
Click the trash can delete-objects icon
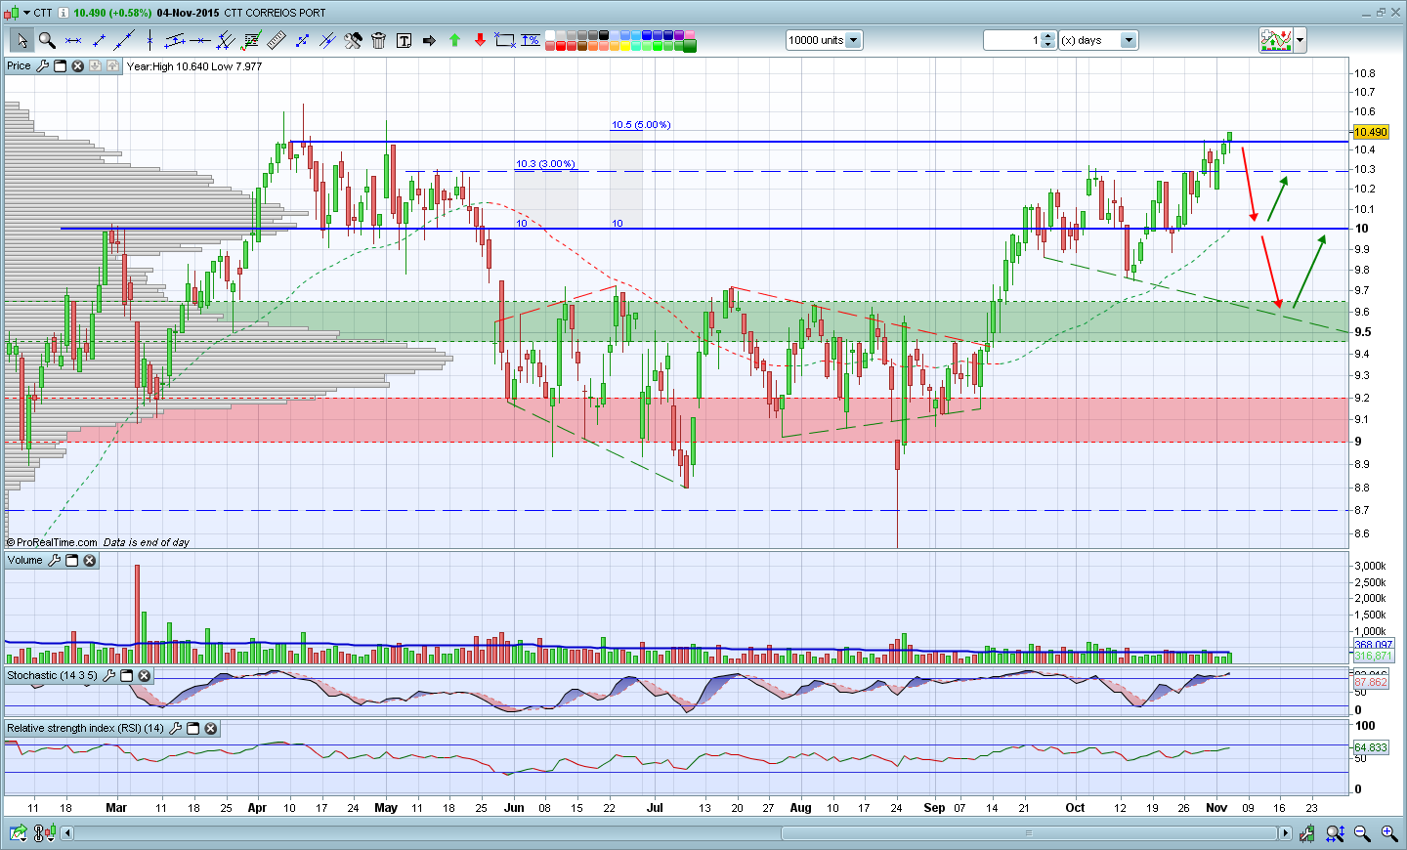(378, 40)
